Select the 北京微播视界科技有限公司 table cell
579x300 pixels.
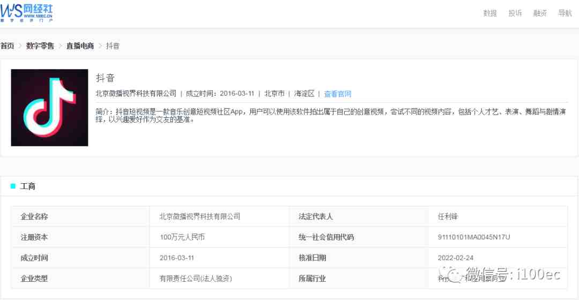219,216
